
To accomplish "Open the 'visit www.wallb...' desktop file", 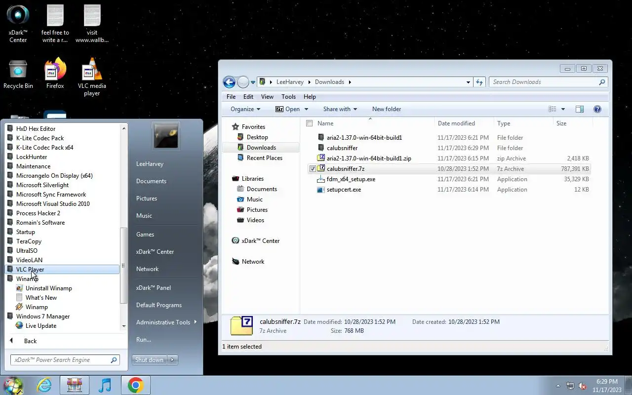I will click(x=92, y=24).
